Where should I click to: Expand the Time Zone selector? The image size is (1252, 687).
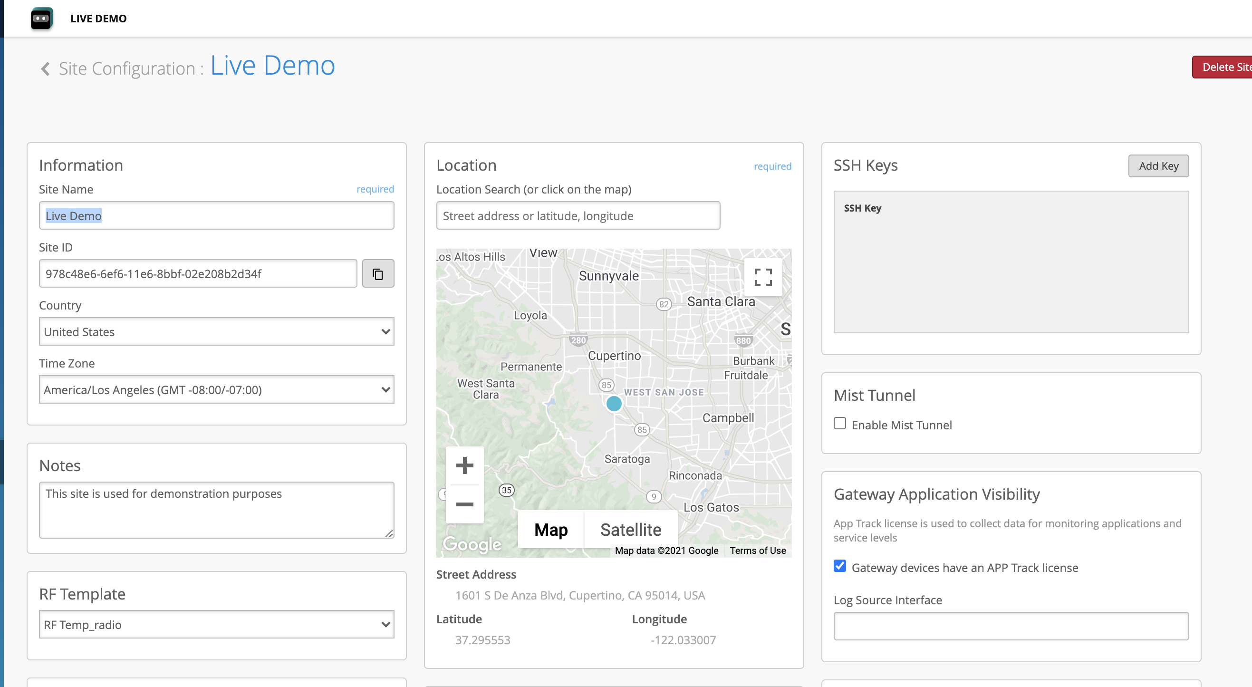[216, 389]
